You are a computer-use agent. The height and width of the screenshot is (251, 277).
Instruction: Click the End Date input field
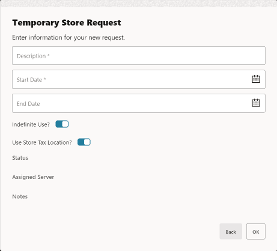[x=139, y=103]
